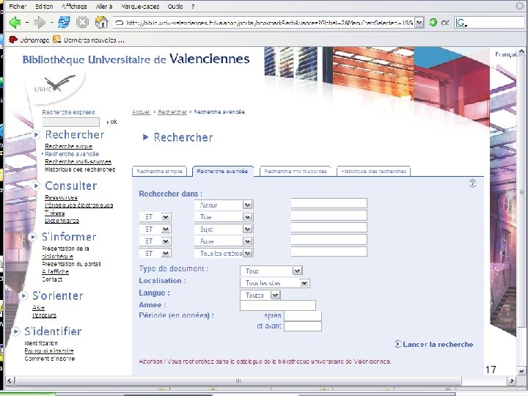Open the Thèses sidebar link

(x=54, y=213)
